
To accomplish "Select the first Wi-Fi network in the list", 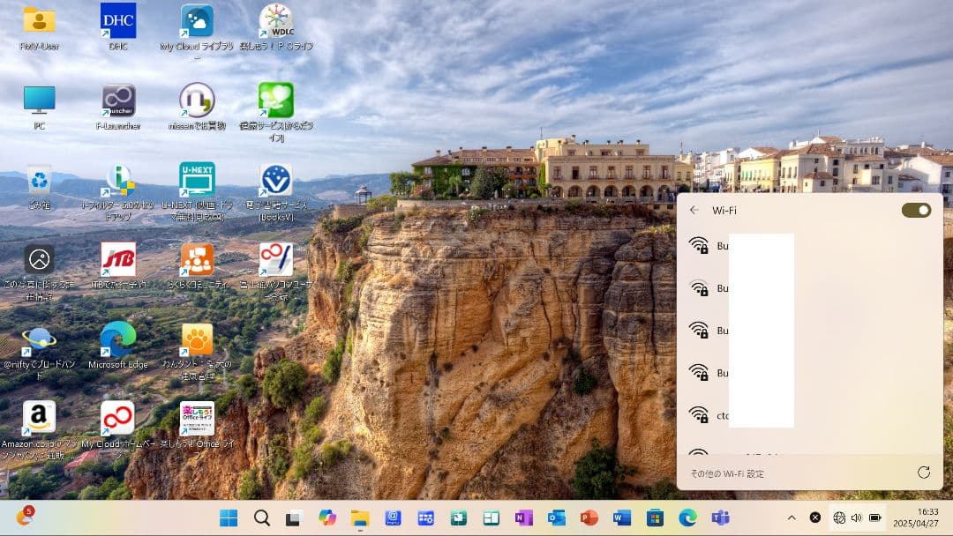I will 794,246.
